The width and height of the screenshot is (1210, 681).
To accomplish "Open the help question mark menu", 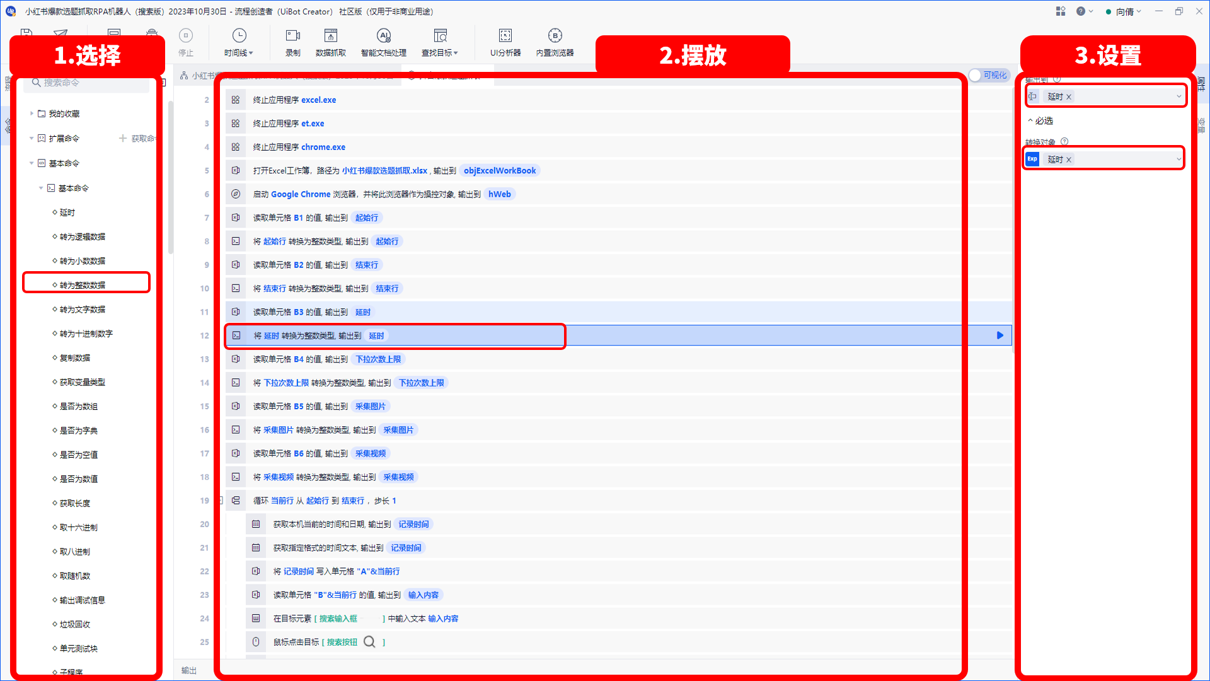I will [1081, 11].
